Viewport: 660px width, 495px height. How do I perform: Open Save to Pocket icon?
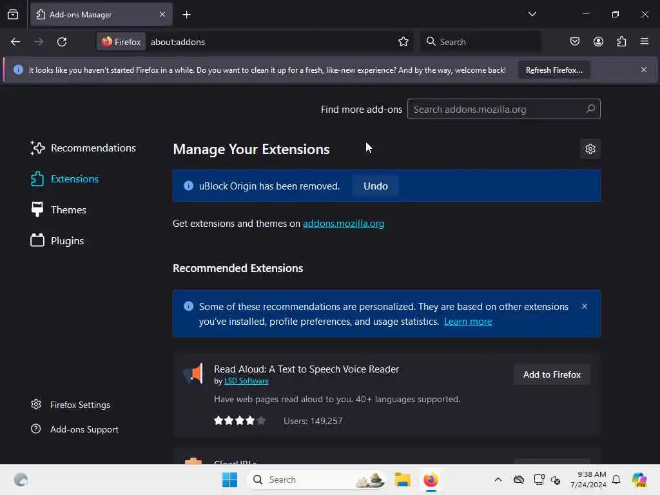pyautogui.click(x=574, y=42)
